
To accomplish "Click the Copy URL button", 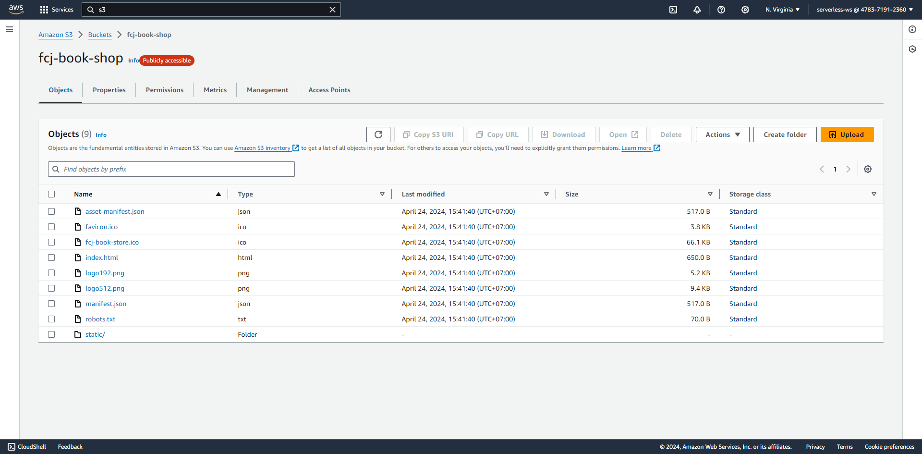I will [x=498, y=135].
